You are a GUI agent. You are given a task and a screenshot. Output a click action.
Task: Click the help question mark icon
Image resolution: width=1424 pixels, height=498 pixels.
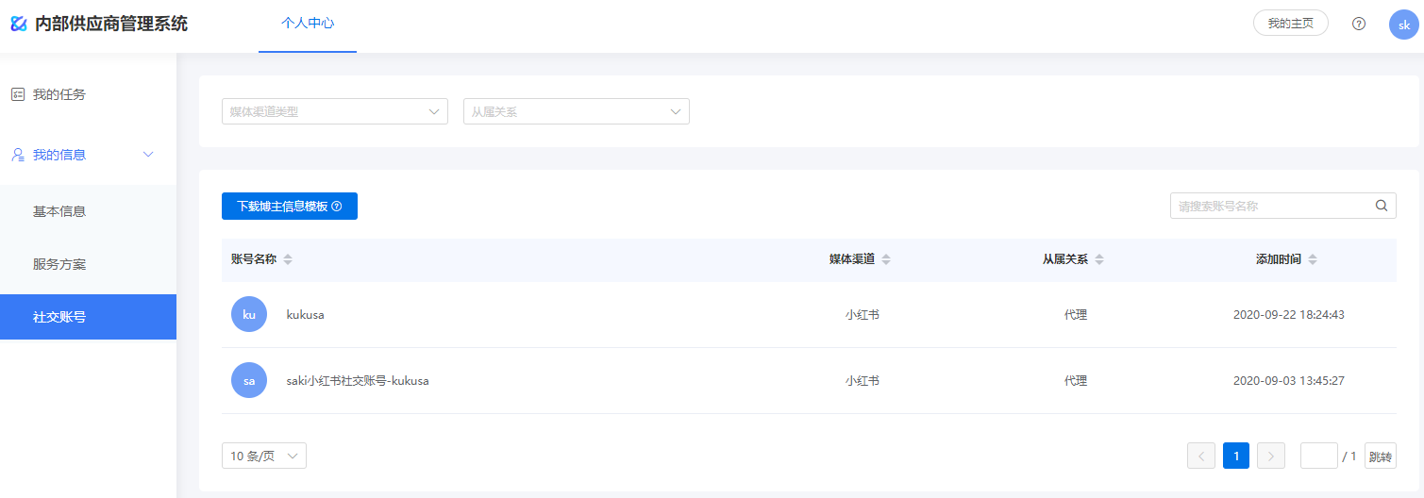1359,24
